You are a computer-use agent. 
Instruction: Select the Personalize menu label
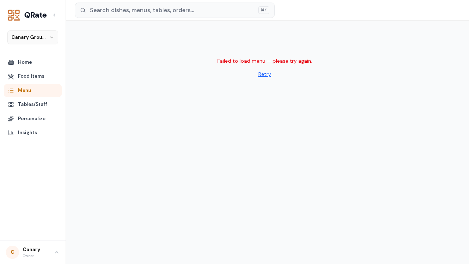coord(32,119)
